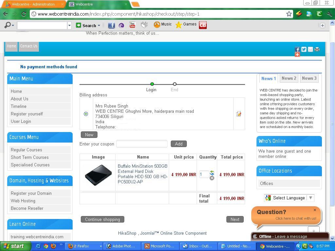Open the Web Hosting link
Viewport: 335px width, 251px height.
[40, 201]
